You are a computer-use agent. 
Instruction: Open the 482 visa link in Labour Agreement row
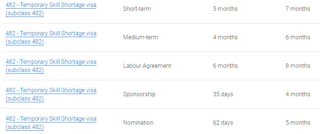point(51,66)
